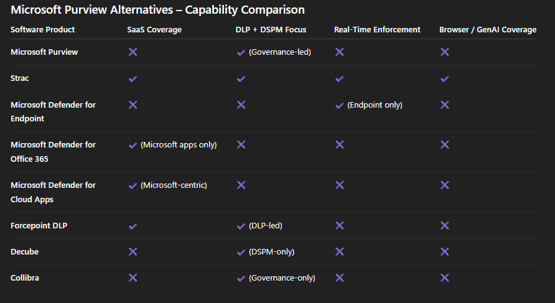Select the Real-Time Enforcement column header

(377, 30)
